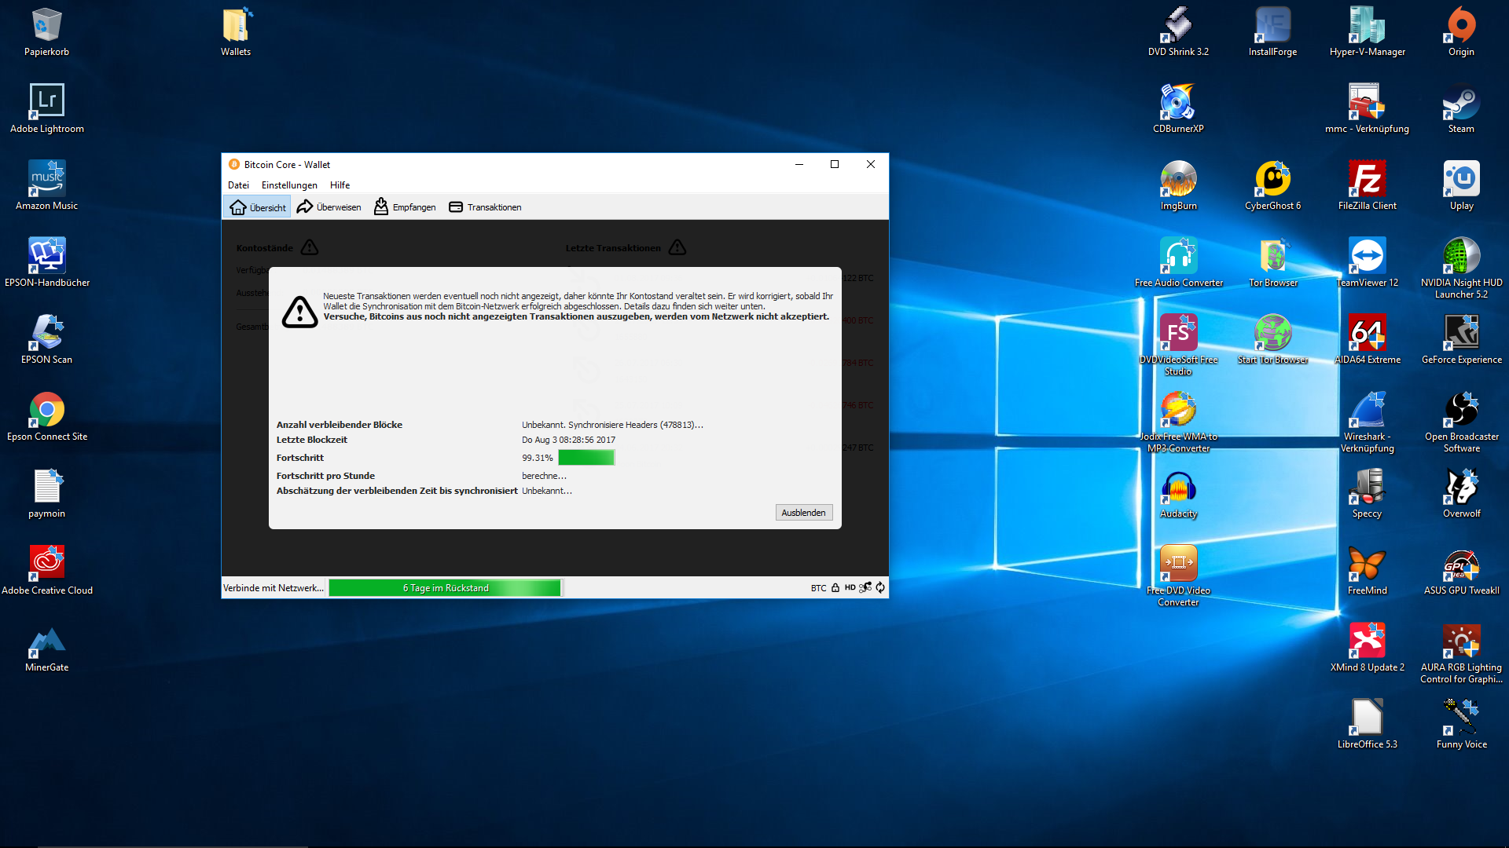The width and height of the screenshot is (1509, 848).
Task: Click the '6 Tage im Rückstand' status bar
Action: coord(445,588)
